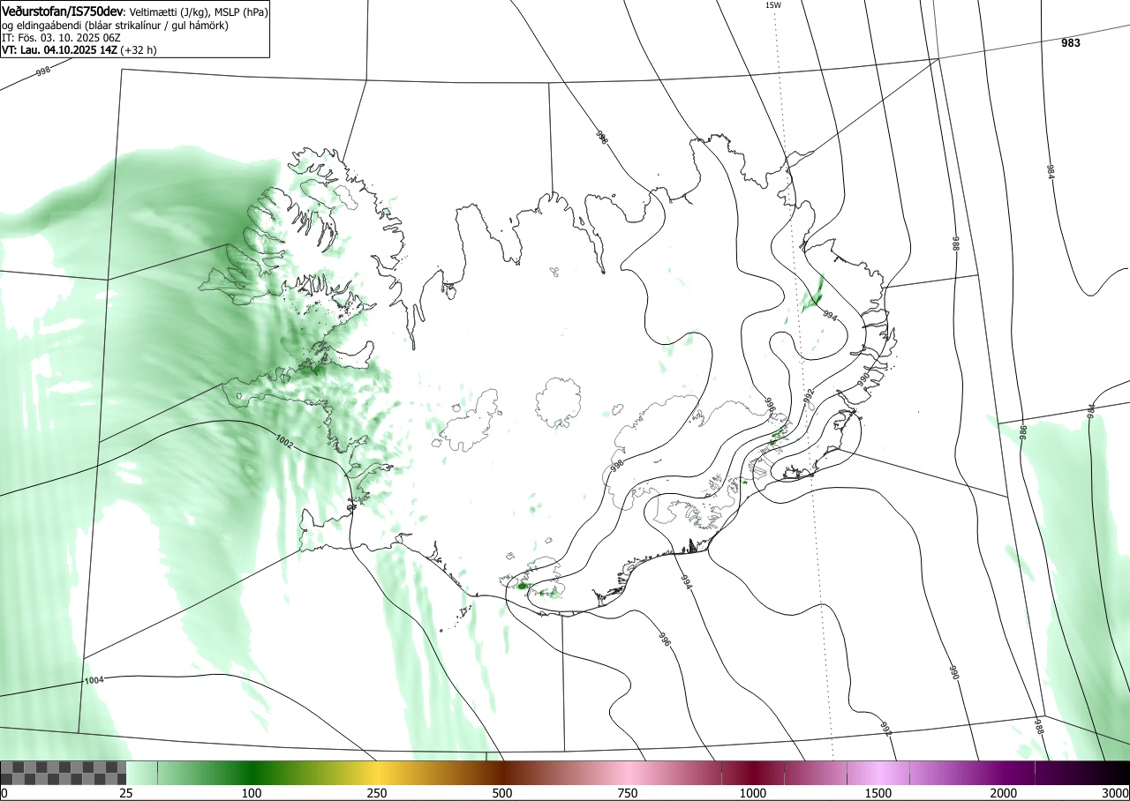Click the colorbar tick label 100

[252, 793]
